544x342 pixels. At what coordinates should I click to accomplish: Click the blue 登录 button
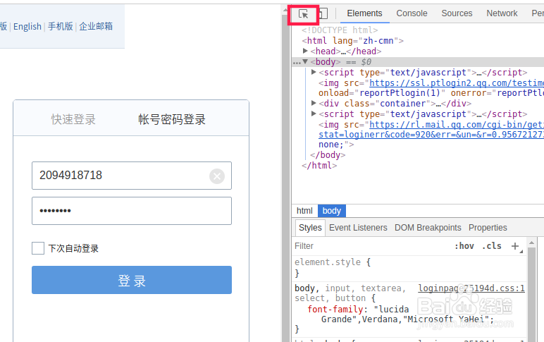[132, 280]
